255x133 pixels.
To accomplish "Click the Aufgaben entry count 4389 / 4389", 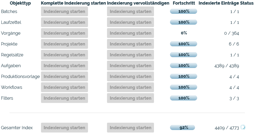I will (x=226, y=66).
